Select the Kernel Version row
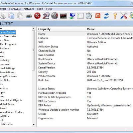Viewport: 133px width, 133px height. 85,67
